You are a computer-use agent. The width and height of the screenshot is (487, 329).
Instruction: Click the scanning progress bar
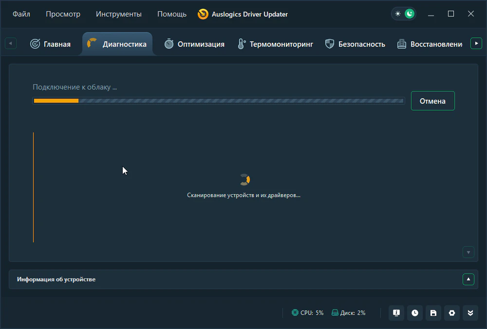[218, 101]
